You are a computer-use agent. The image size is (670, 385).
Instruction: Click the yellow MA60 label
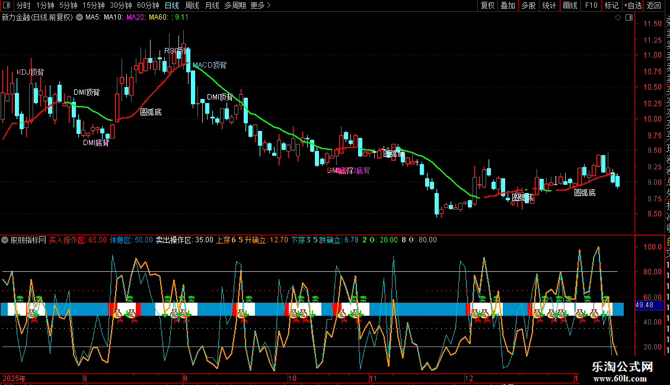(158, 18)
